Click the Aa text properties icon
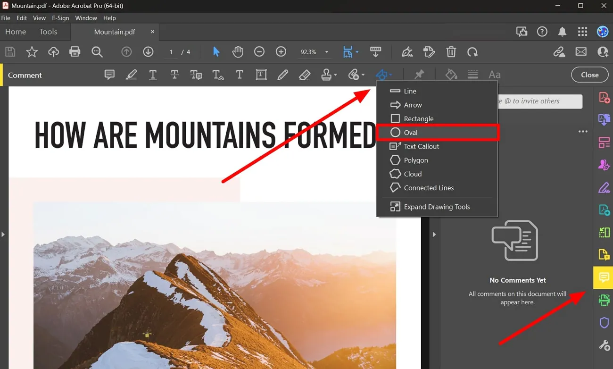 point(495,75)
